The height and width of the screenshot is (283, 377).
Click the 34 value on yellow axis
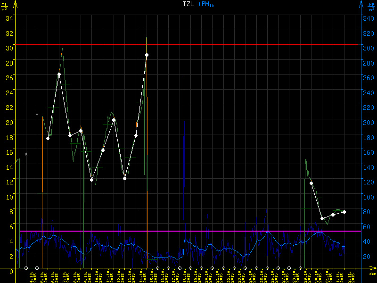coord(9,18)
